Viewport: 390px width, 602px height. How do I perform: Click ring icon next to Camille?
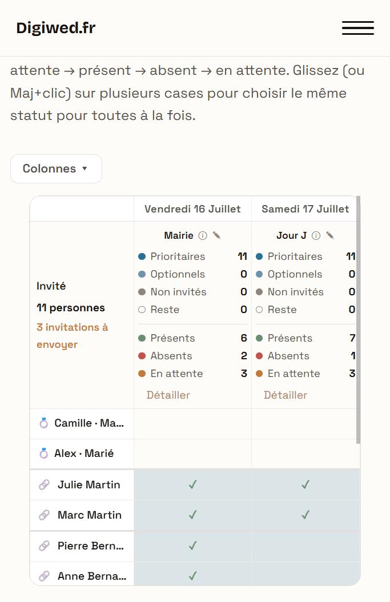(44, 423)
